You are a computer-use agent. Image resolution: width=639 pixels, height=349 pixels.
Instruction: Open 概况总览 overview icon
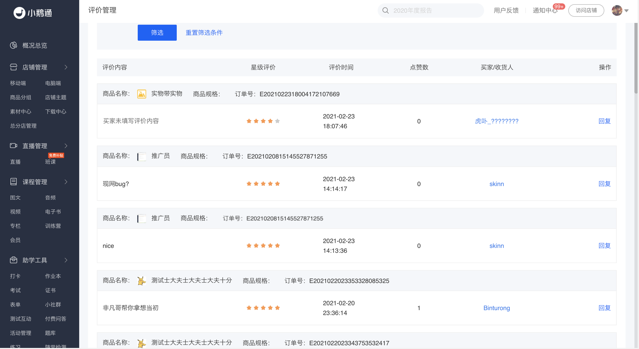[13, 45]
